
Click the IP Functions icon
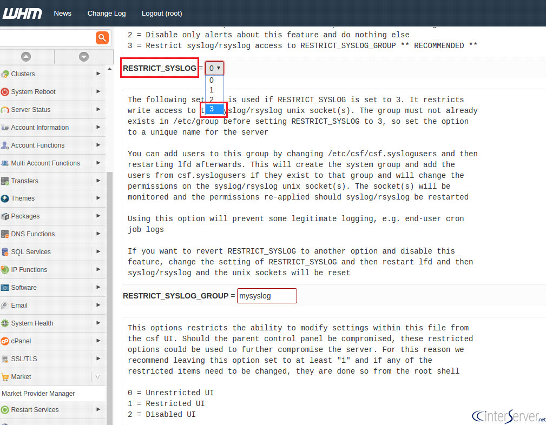(5, 270)
